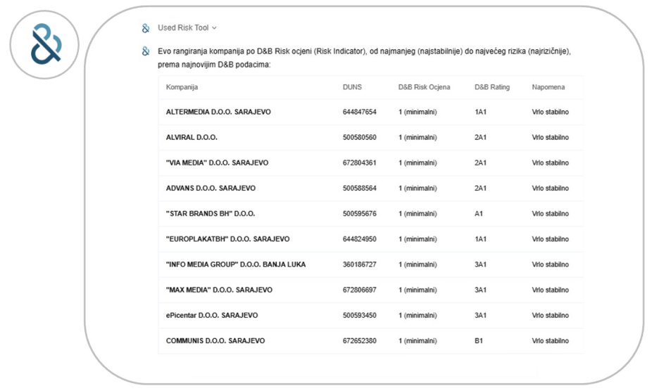Click the 3A1 rating for MAX MEDIA
Image resolution: width=659 pixels, height=391 pixels.
click(480, 290)
